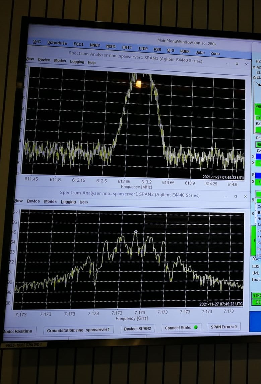Open View menu in SPAN2 analyser window
This screenshot has height=384, width=261.
click(18, 201)
